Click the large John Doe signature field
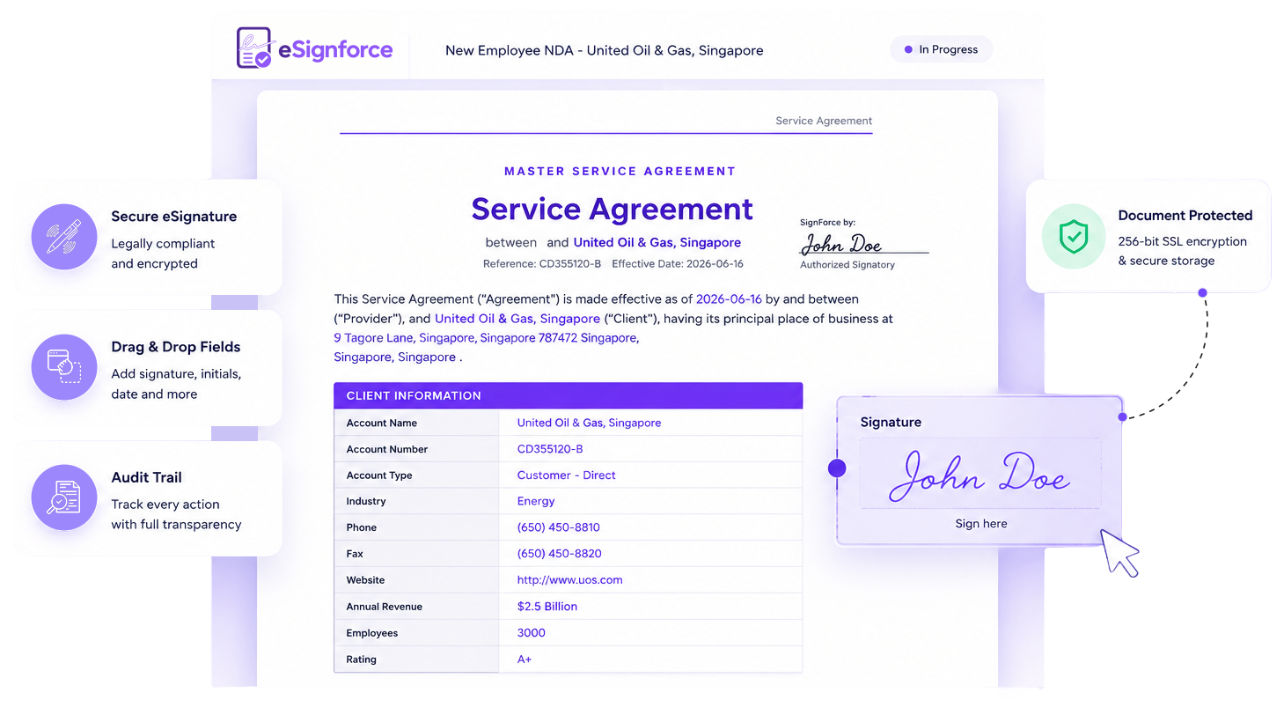1284x722 pixels. pos(980,475)
